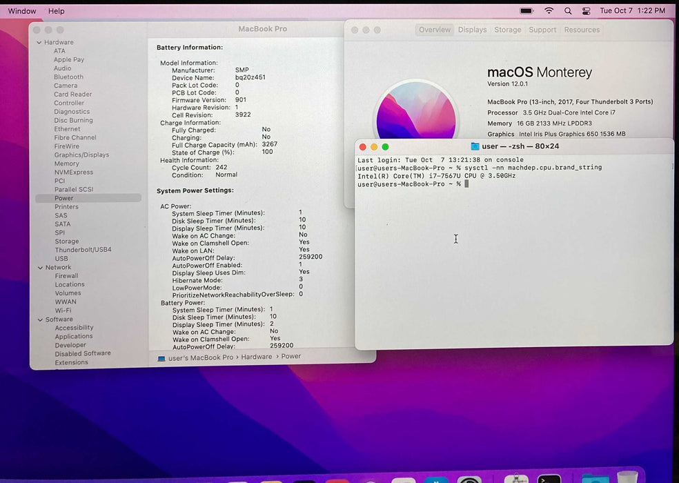
Task: Open the Window menu
Action: coord(22,11)
